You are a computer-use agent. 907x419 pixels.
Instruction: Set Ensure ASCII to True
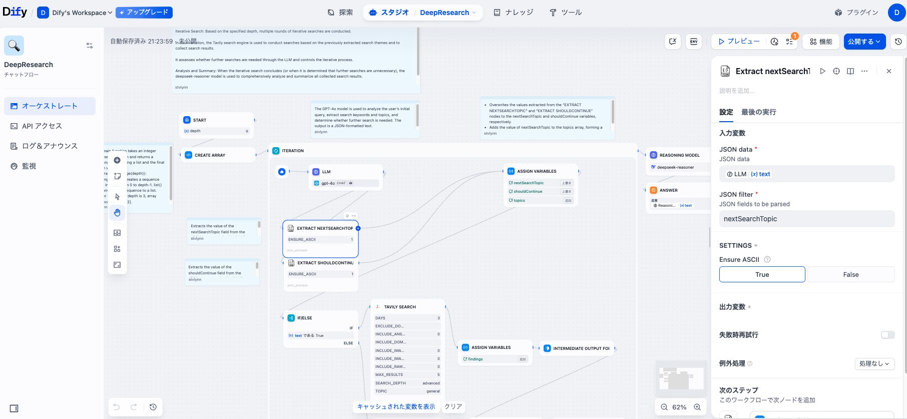762,274
